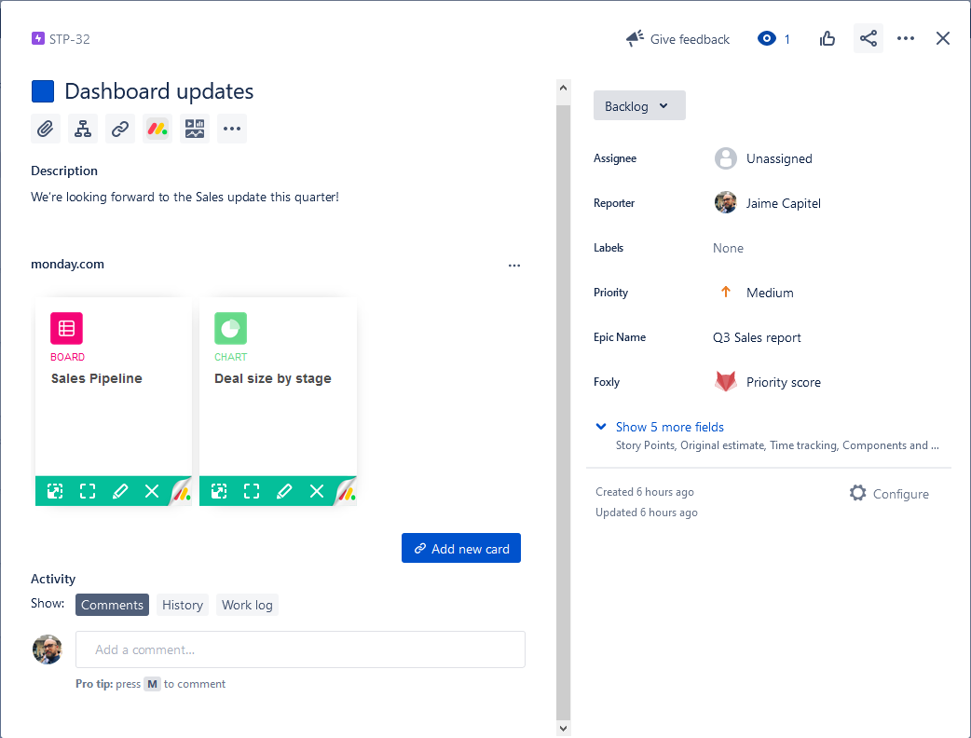This screenshot has height=738, width=971.
Task: Click monday logo corner on Deal size card
Action: point(346,492)
